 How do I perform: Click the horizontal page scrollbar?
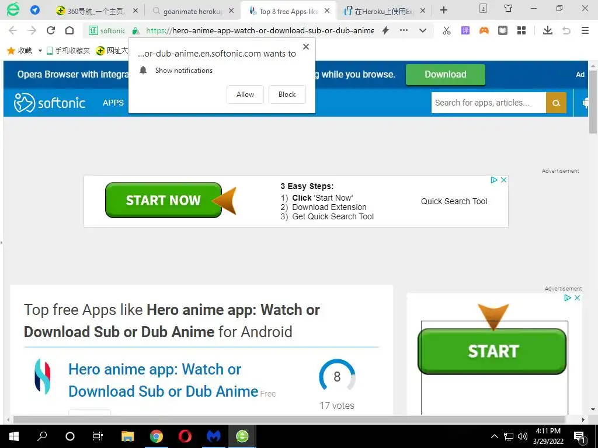[289, 419]
